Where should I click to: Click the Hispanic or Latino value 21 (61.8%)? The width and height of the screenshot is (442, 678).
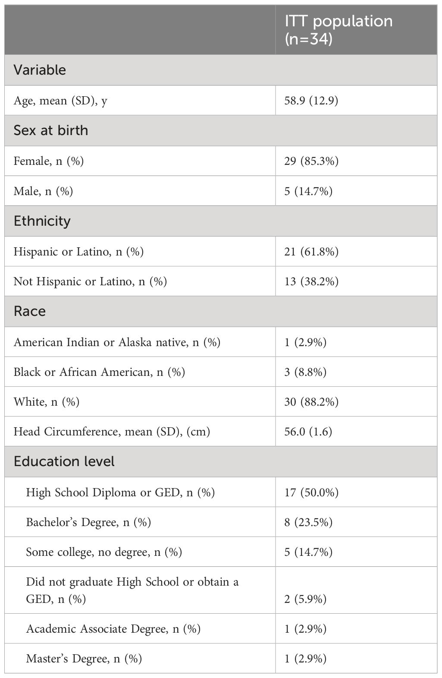[x=311, y=251]
